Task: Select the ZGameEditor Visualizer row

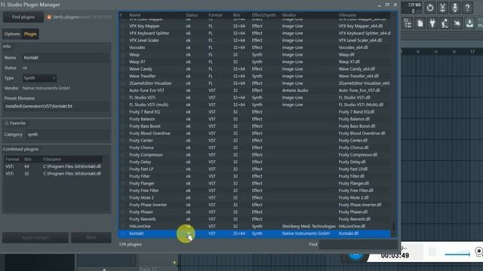Action: 255,84
